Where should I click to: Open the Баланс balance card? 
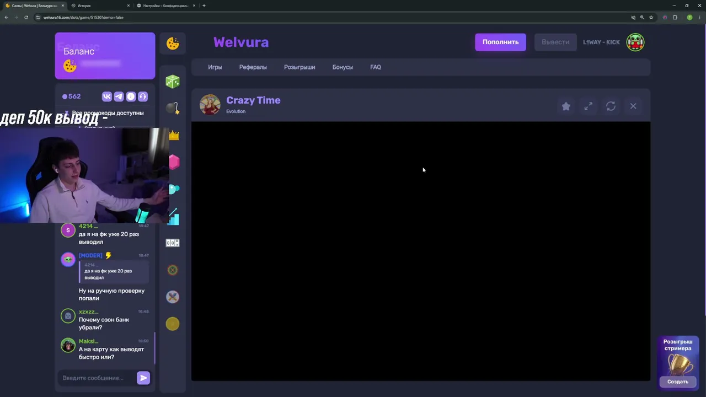click(x=105, y=56)
